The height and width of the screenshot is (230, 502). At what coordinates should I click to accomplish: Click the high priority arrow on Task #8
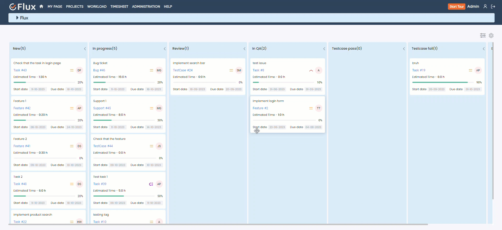tap(311, 71)
